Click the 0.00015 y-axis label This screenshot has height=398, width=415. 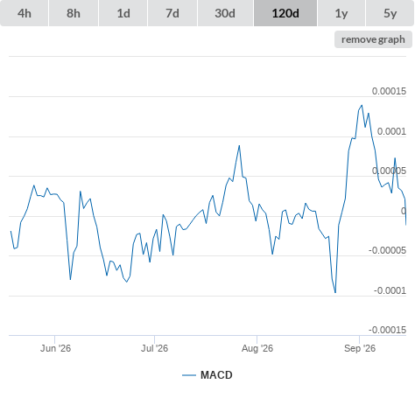(389, 91)
